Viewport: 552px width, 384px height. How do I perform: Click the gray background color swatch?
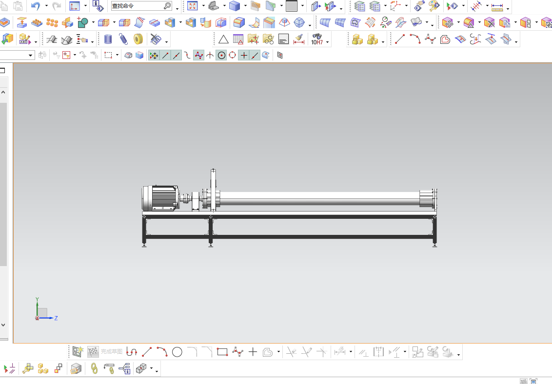pyautogui.click(x=292, y=6)
